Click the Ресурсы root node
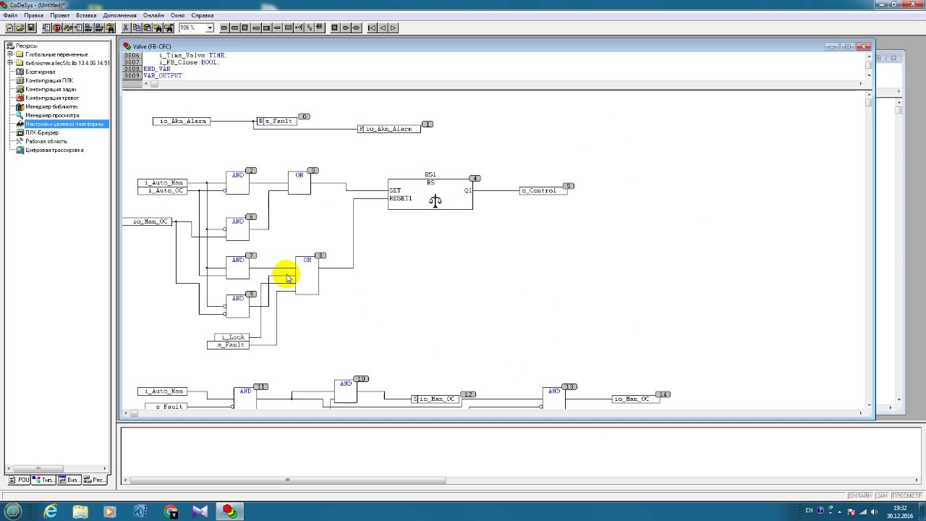 pyautogui.click(x=27, y=46)
